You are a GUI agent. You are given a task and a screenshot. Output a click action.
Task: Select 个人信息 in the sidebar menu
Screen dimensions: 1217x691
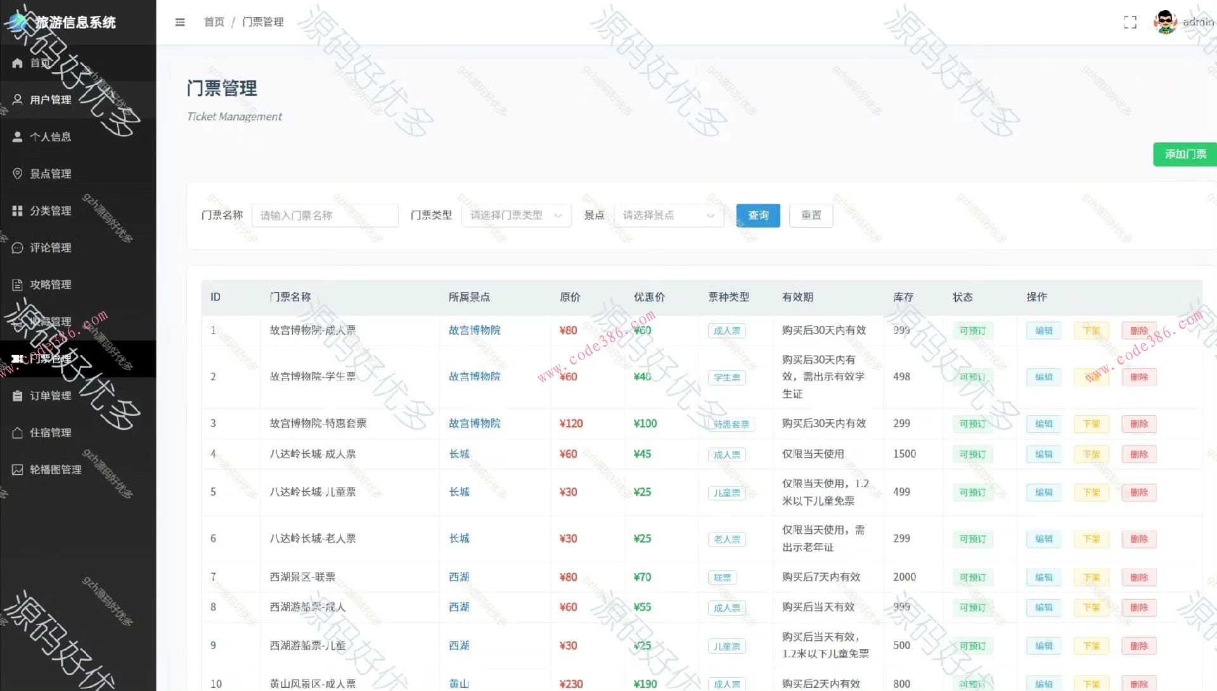tap(51, 136)
